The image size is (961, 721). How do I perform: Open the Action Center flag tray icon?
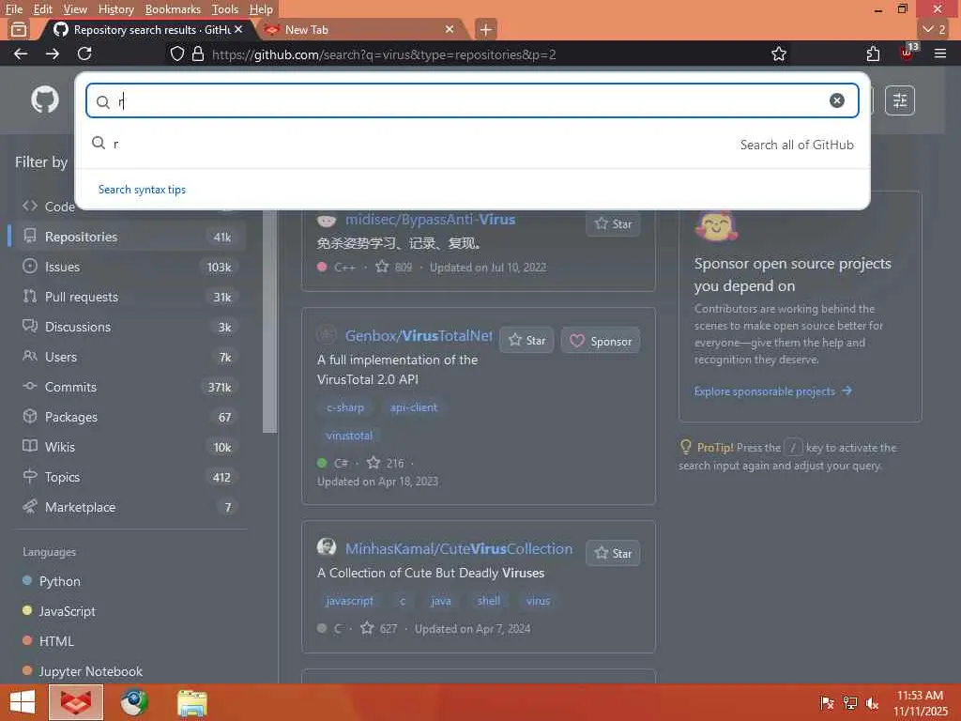pyautogui.click(x=827, y=703)
